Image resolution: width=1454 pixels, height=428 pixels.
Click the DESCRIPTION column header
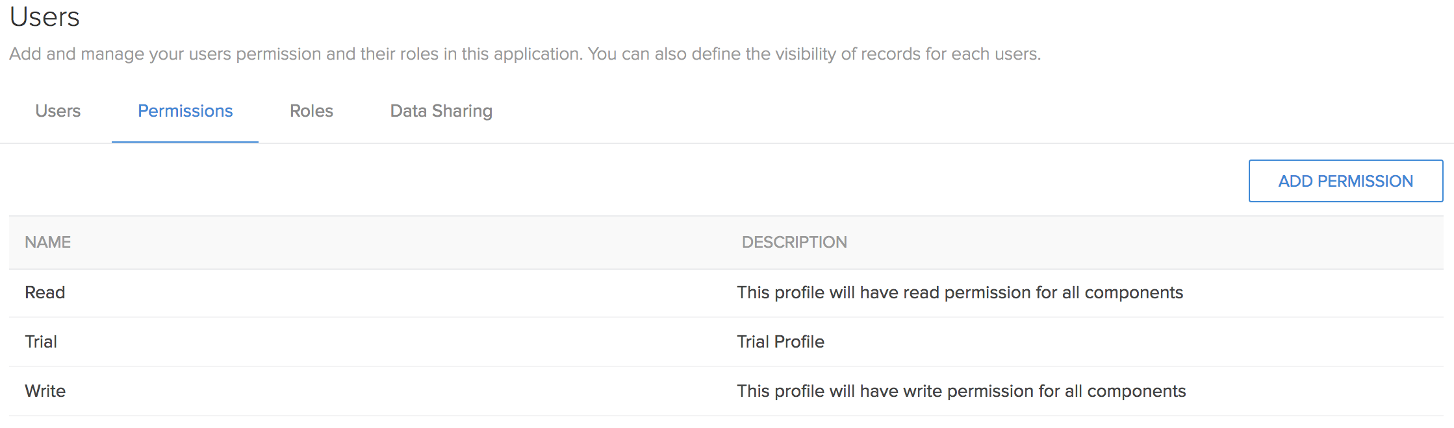pos(795,242)
